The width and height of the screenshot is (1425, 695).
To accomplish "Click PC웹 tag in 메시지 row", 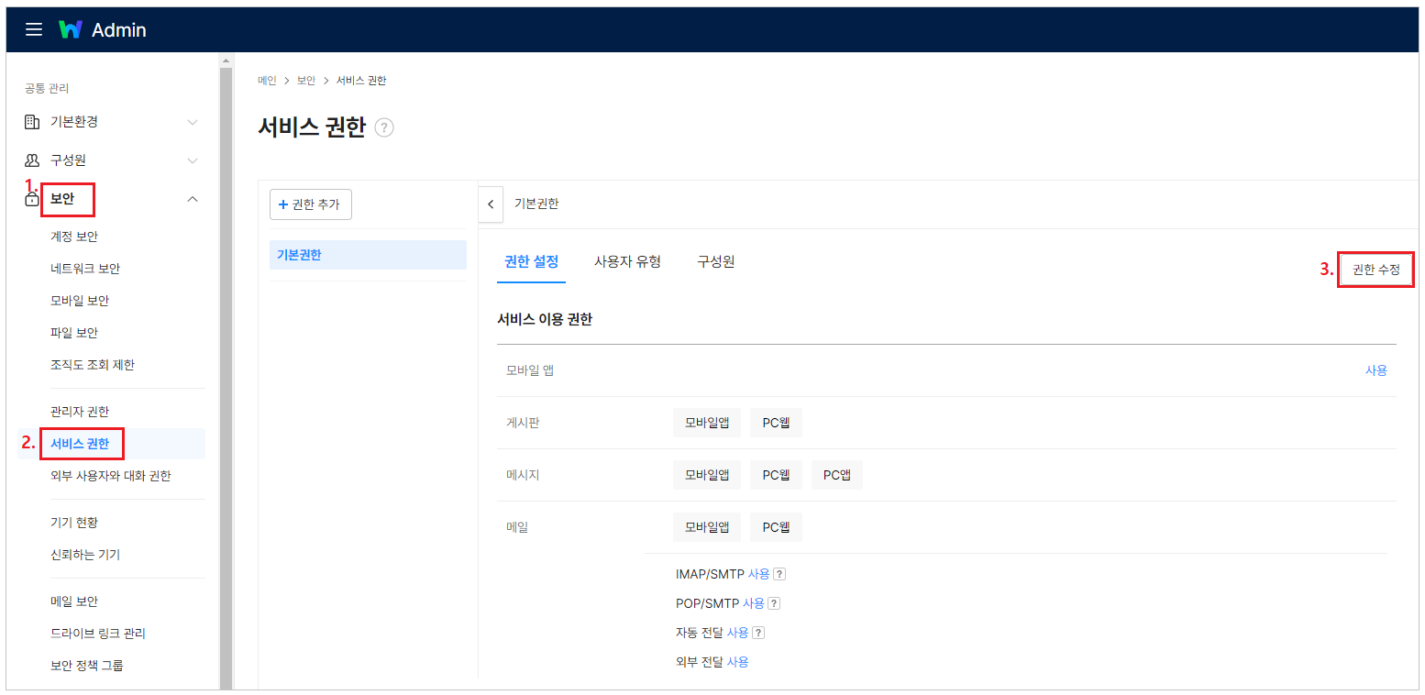I will click(776, 475).
